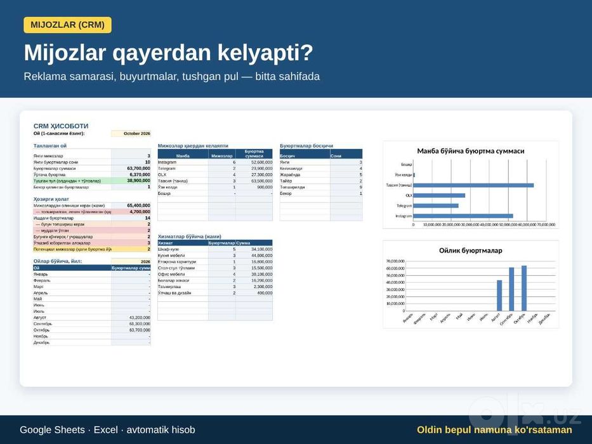Click the Telegram bar in source chart
Viewport: 592px width, 444px height.
coord(436,206)
